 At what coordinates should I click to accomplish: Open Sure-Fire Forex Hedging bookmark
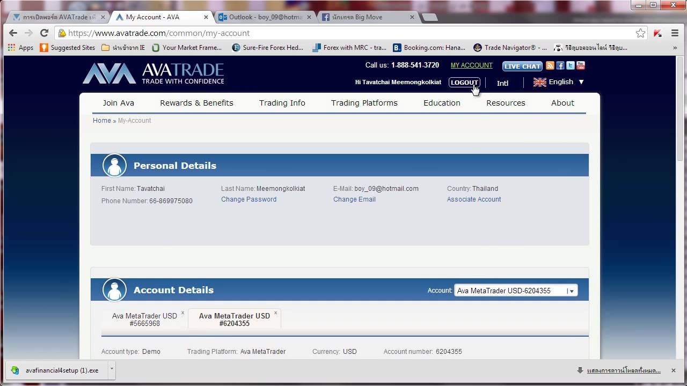point(267,48)
